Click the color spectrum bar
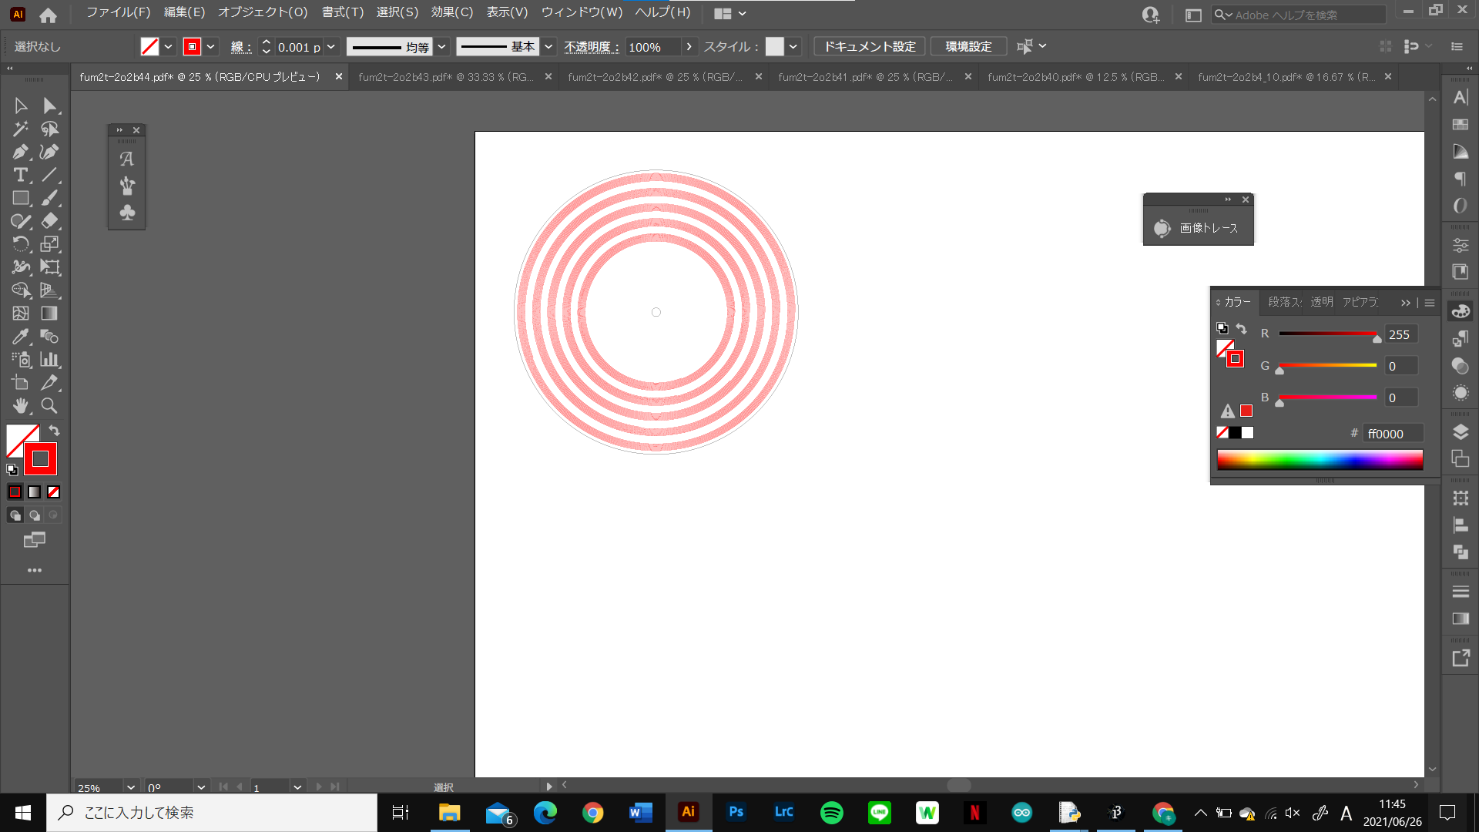This screenshot has height=832, width=1479. click(x=1320, y=460)
